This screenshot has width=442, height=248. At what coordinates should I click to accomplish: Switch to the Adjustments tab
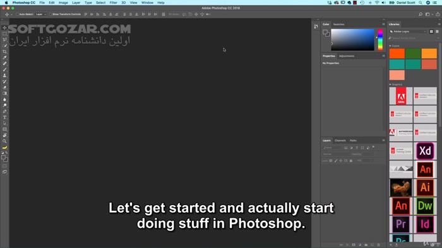point(347,56)
